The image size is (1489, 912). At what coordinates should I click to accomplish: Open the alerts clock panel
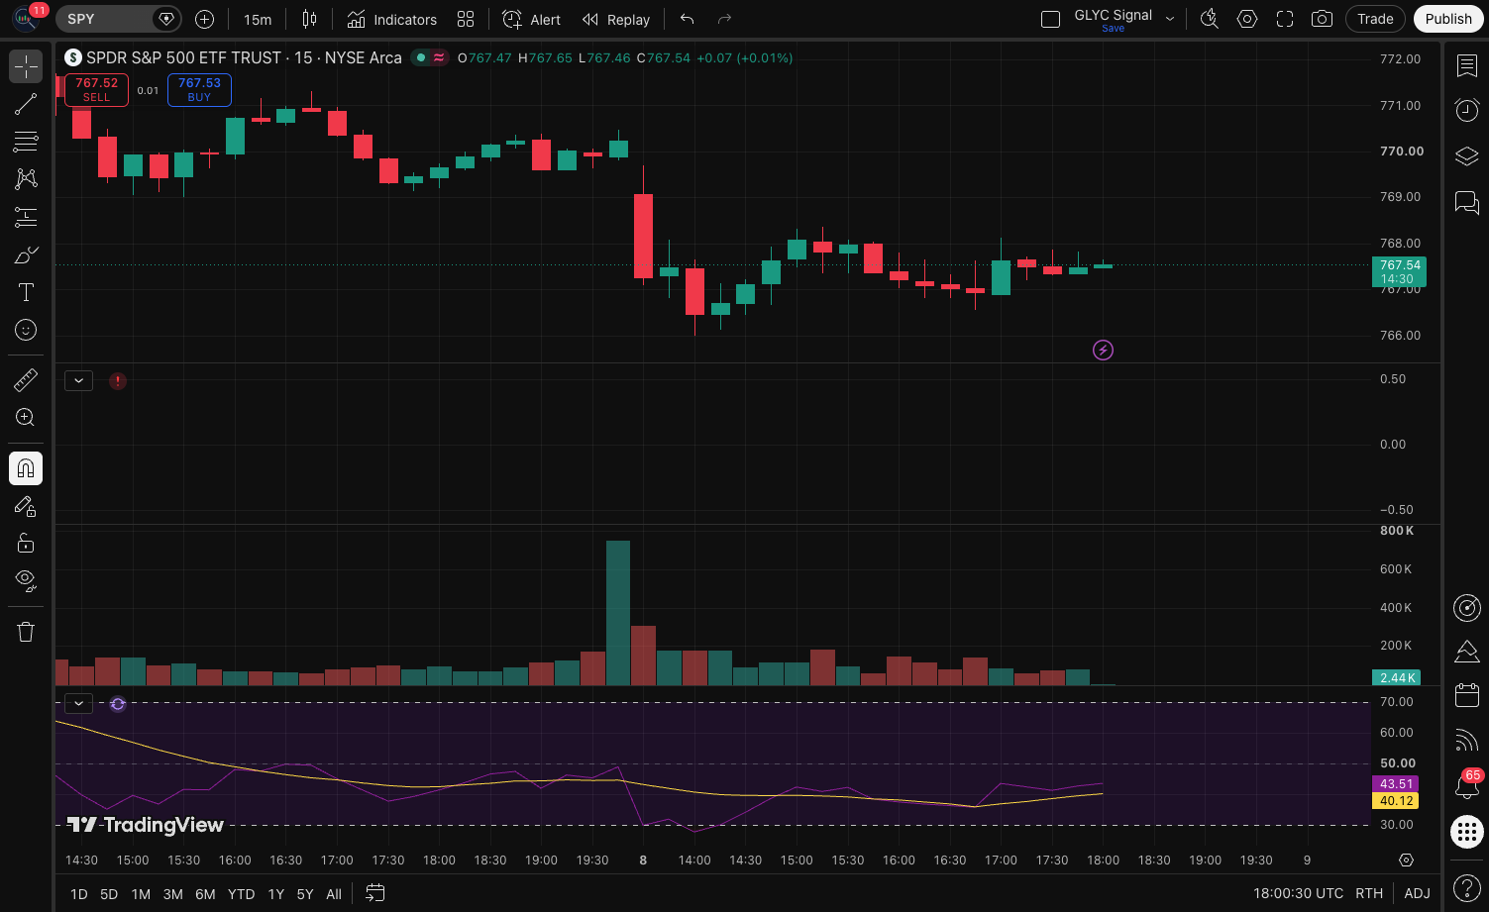pos(1466,110)
